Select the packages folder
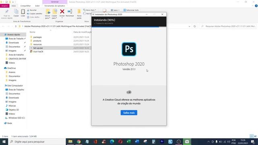Viewport: 258px width, 145px height. [x=37, y=37]
